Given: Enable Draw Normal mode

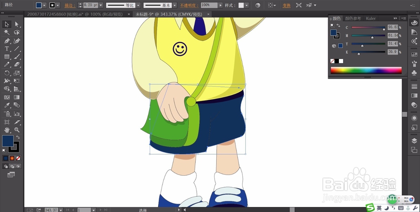Looking at the screenshot, I should coord(5,166).
